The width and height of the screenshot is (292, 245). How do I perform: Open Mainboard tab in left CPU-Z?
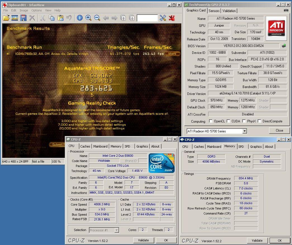click(100, 146)
